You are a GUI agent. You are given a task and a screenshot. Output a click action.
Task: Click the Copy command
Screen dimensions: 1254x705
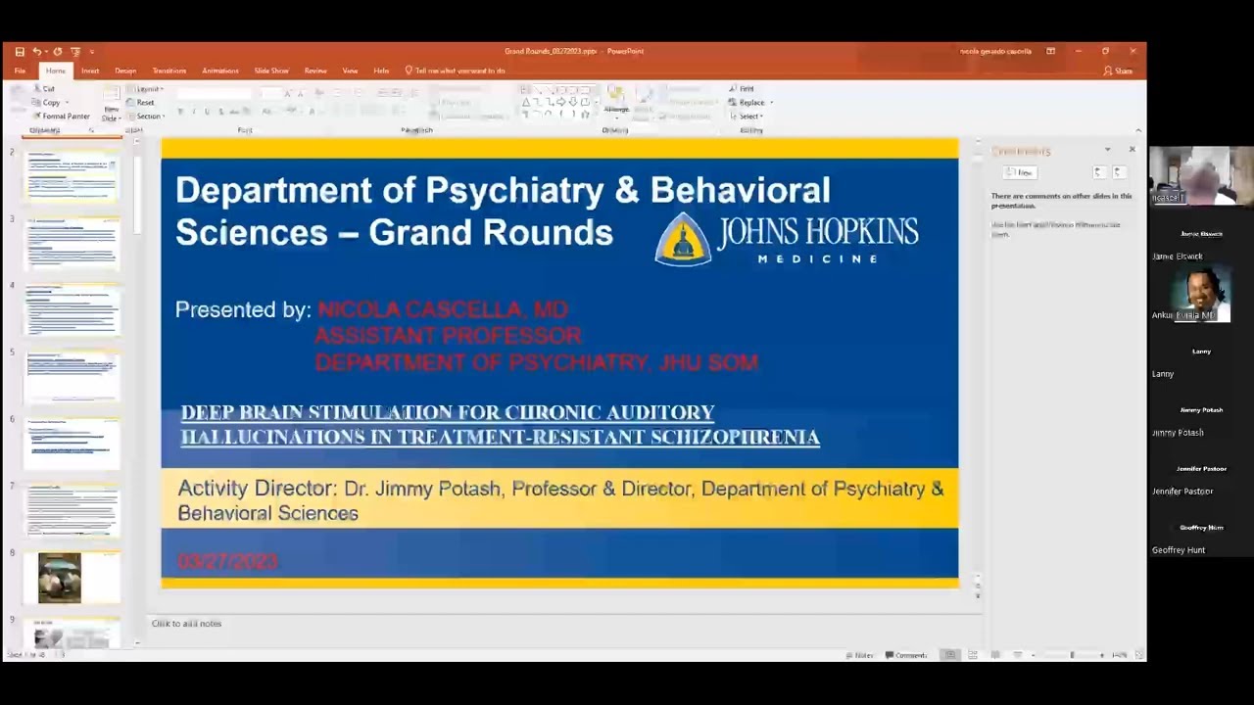point(46,103)
